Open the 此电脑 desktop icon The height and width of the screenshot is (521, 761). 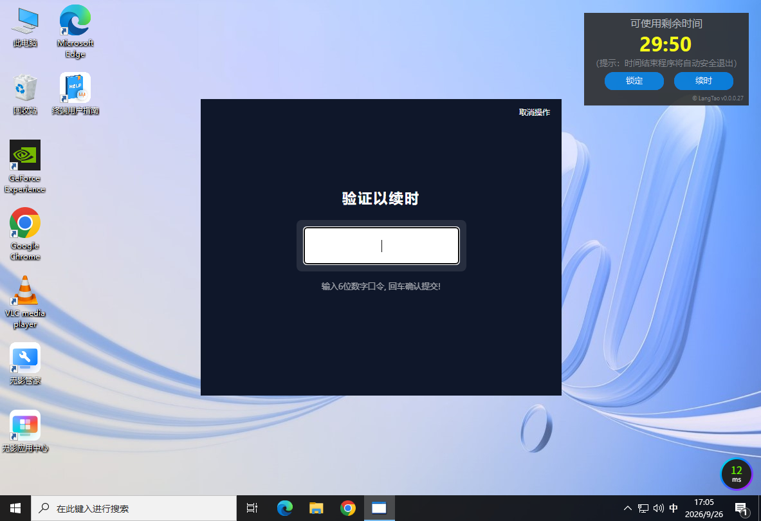point(25,27)
